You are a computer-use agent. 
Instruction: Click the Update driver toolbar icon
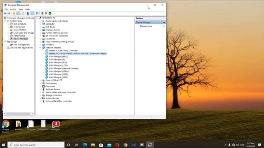tap(42, 14)
